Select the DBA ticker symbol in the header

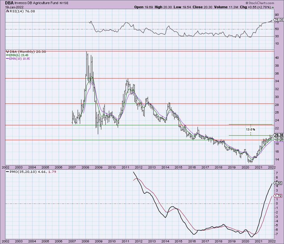(9, 3)
